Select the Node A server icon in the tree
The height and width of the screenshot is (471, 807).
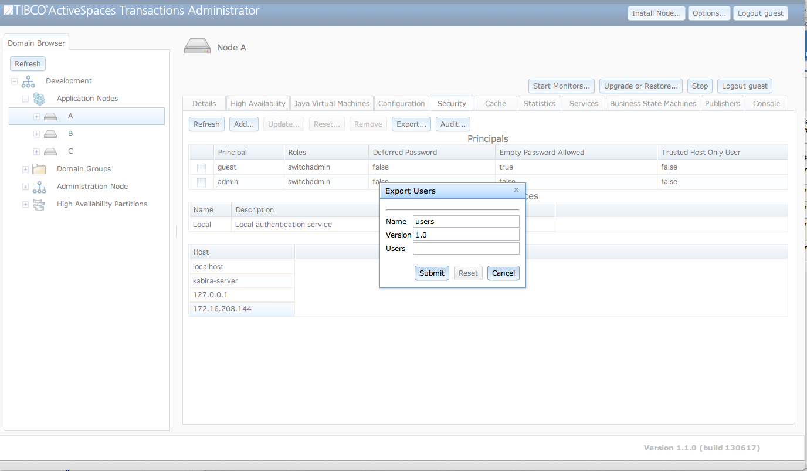50,116
